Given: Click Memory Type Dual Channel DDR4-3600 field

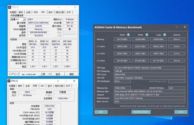Looking at the screenshot, I should (150, 91).
